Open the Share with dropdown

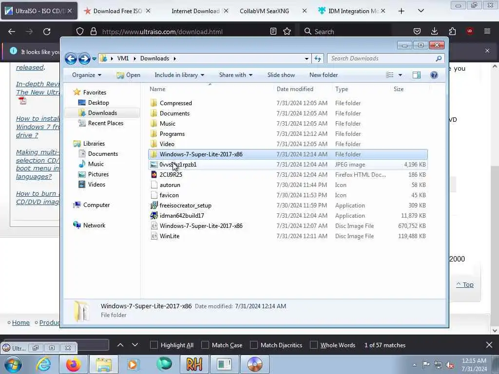235,75
